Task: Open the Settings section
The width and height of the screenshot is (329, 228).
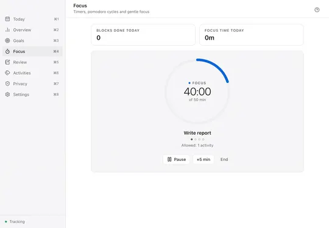Action: (x=32, y=94)
